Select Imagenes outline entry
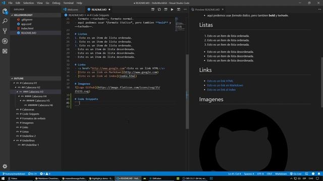Viewport: 323px width, 181px height. pyautogui.click(x=35, y=123)
